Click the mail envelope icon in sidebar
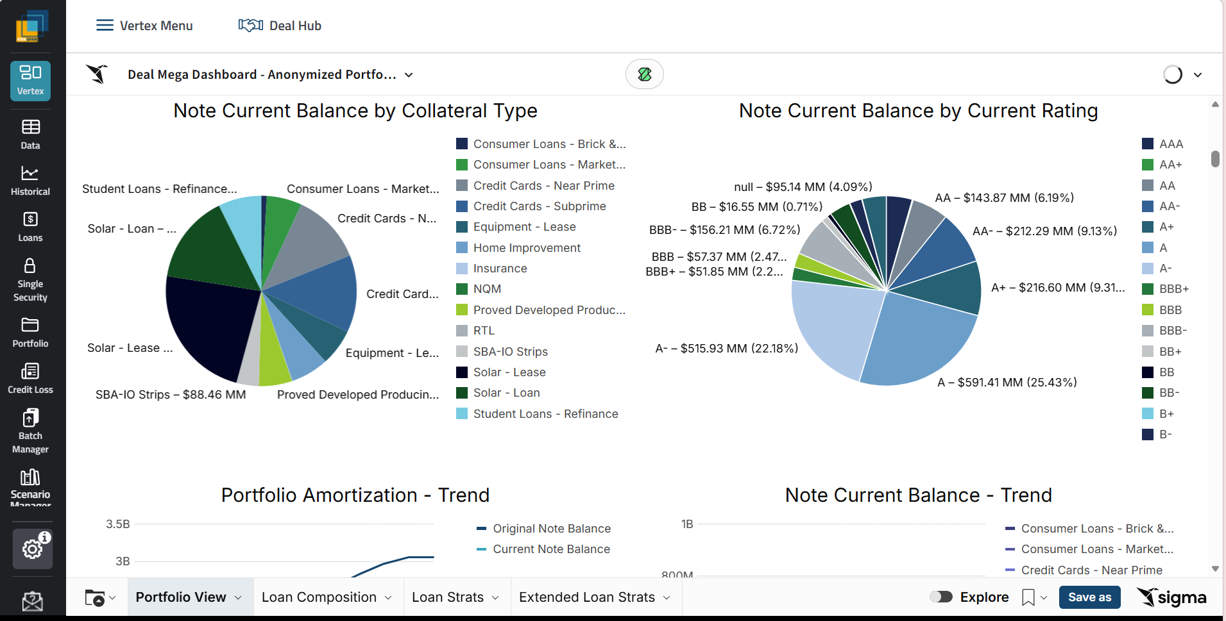This screenshot has height=621, width=1226. 32,601
